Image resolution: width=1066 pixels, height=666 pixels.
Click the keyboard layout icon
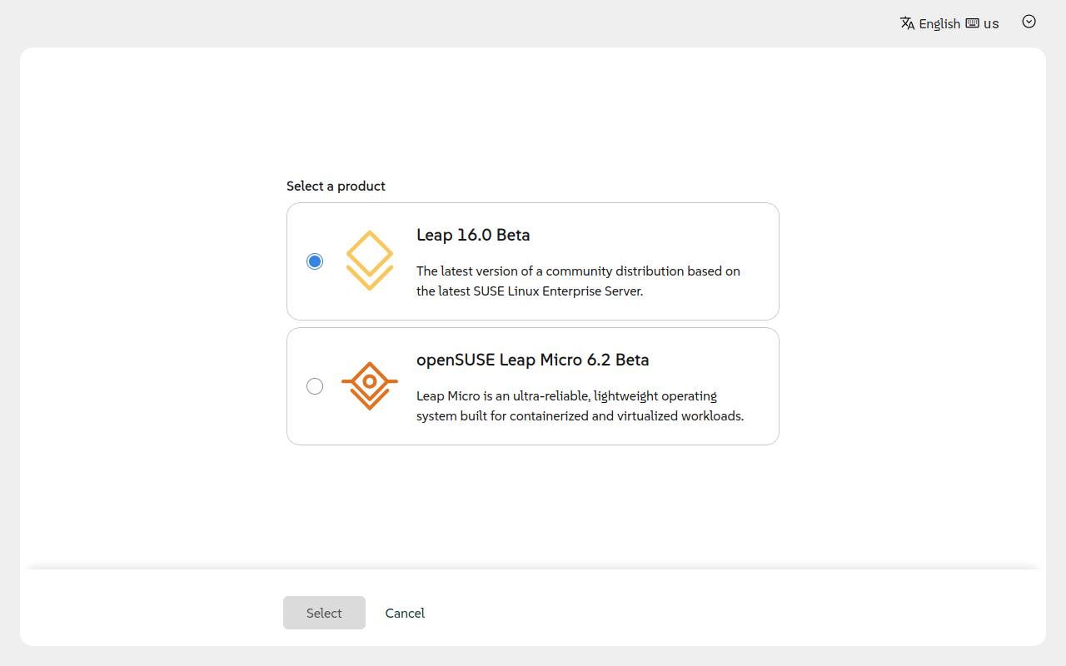click(972, 23)
